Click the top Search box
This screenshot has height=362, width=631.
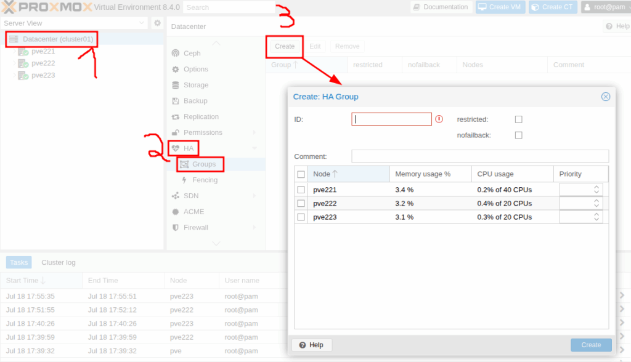[x=229, y=7]
